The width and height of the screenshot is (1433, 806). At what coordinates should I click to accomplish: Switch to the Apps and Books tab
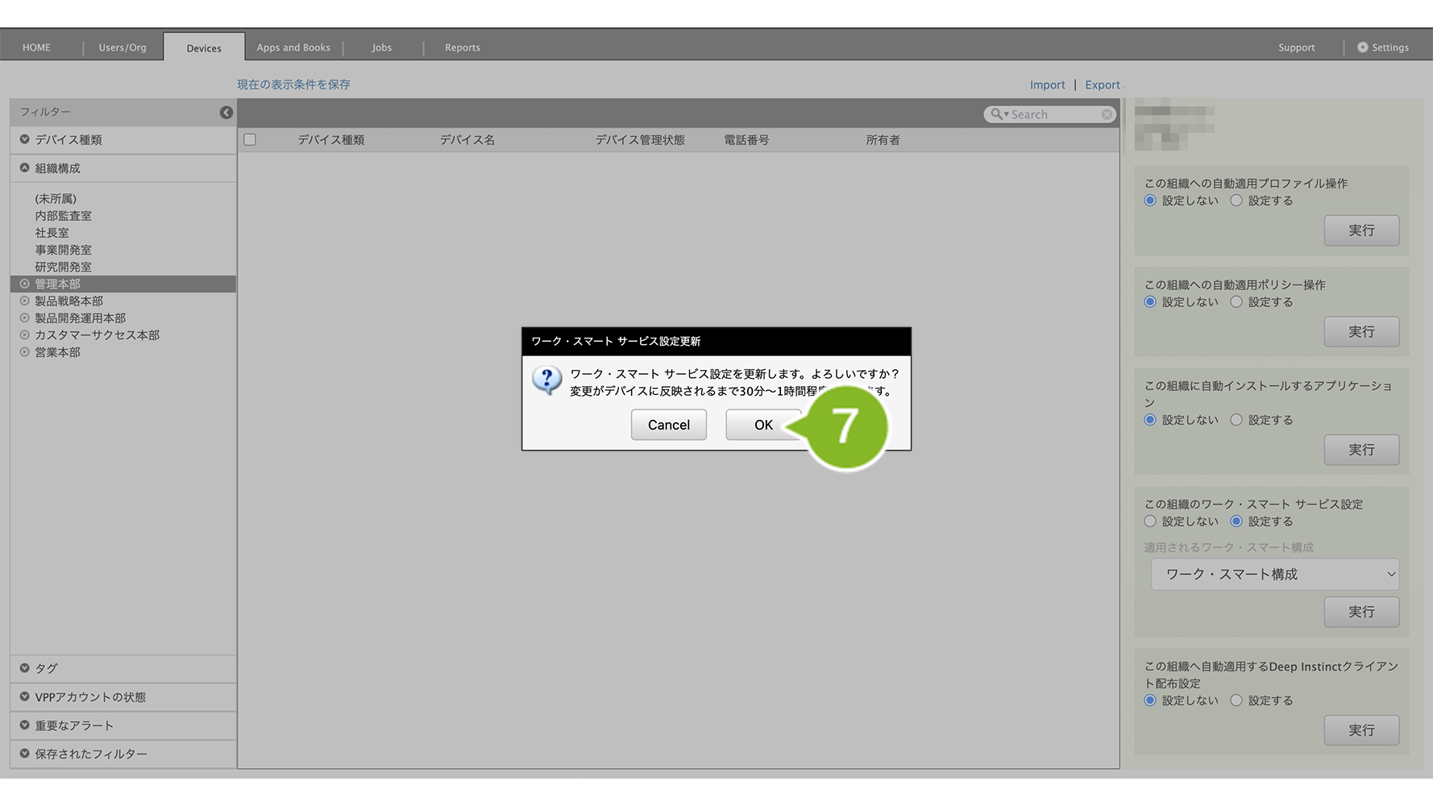293,48
